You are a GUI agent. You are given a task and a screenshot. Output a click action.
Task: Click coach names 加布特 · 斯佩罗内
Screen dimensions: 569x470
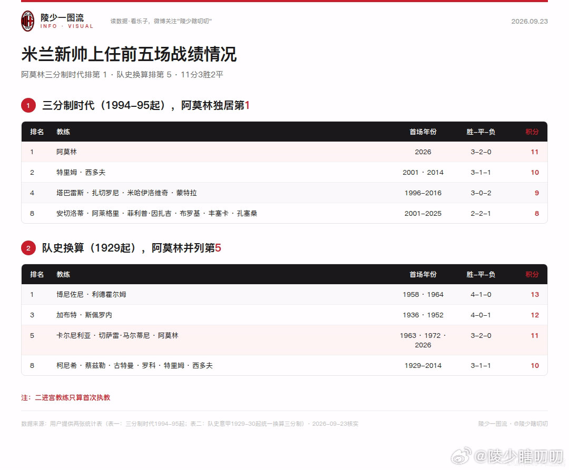pos(84,315)
